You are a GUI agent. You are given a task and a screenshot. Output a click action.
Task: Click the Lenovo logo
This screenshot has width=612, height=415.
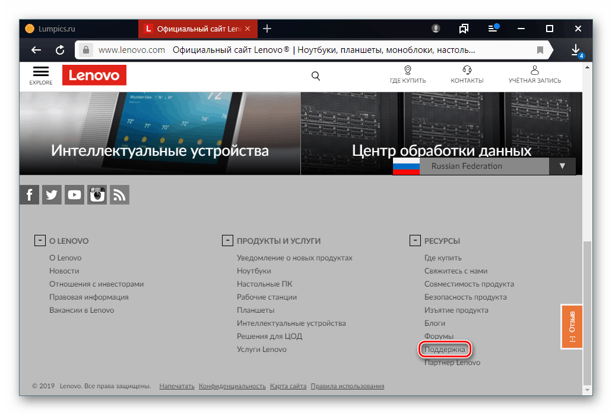[94, 75]
